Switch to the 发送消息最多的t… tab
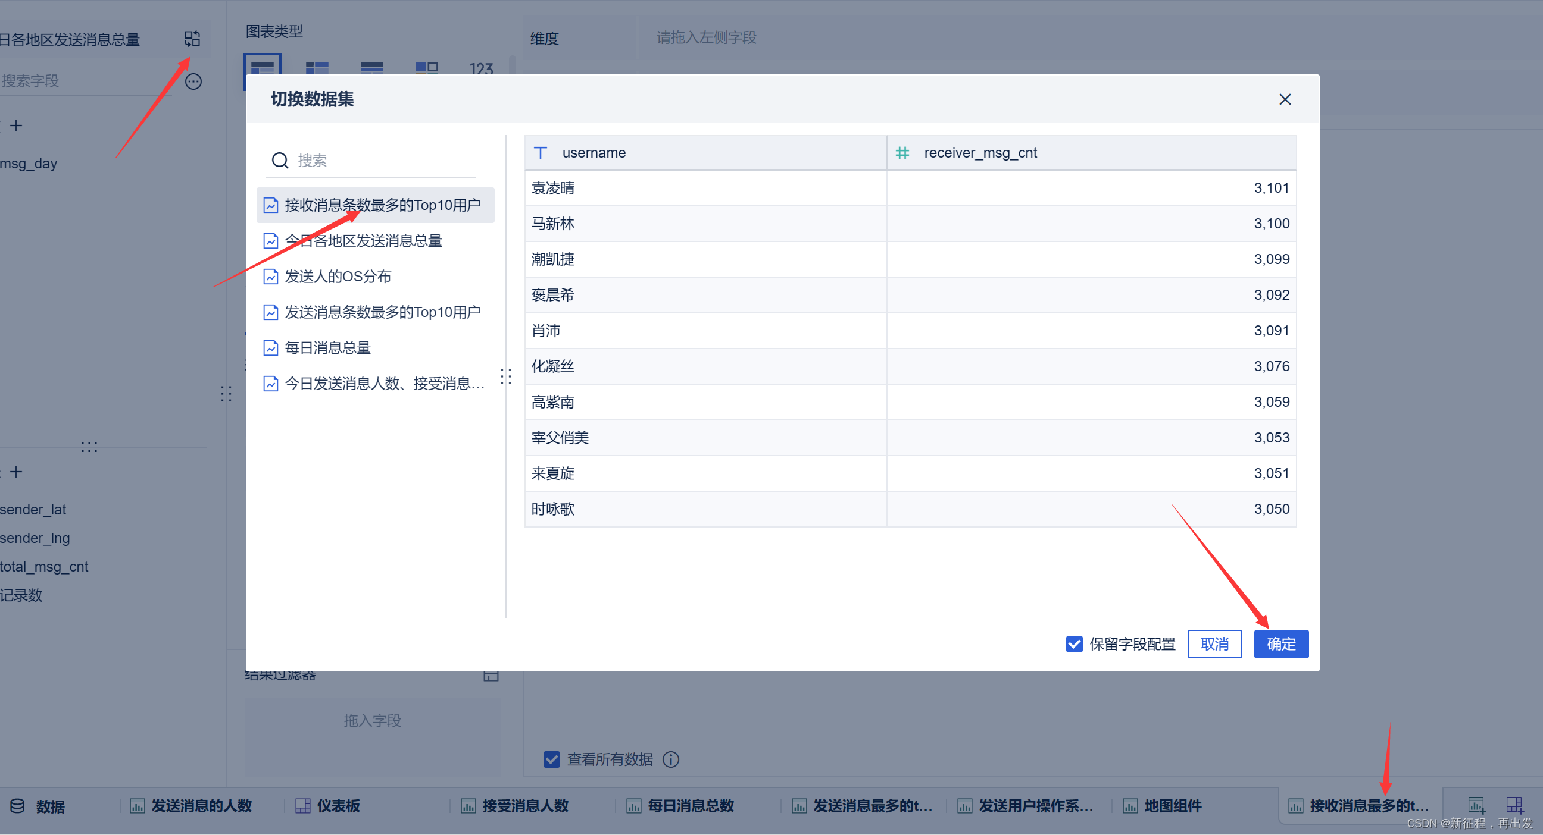1543x835 pixels. 862,806
